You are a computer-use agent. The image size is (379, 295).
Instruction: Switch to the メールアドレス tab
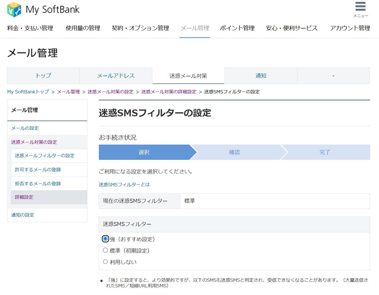point(116,76)
